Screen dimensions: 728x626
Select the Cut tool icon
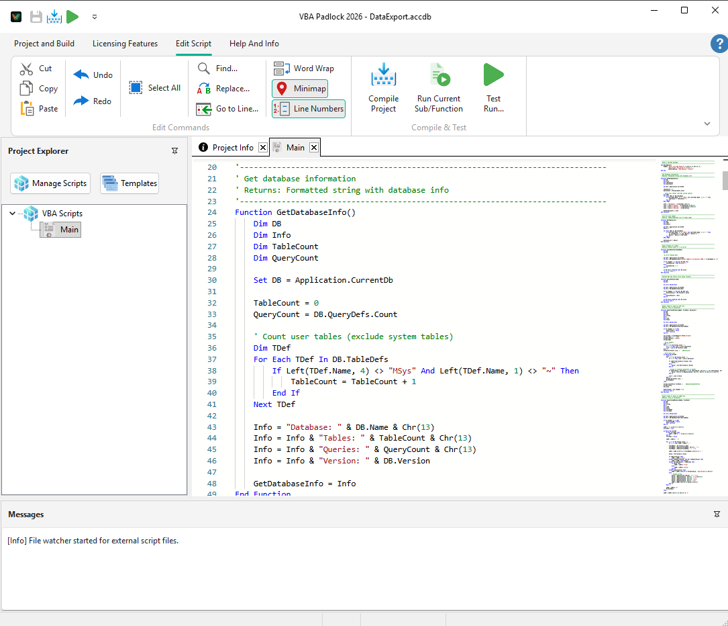coord(25,68)
